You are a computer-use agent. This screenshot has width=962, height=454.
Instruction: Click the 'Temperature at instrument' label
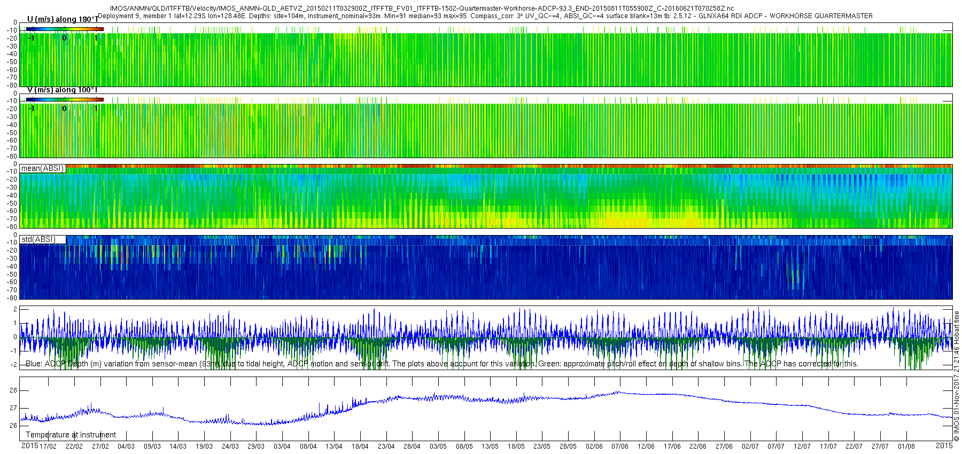click(71, 435)
